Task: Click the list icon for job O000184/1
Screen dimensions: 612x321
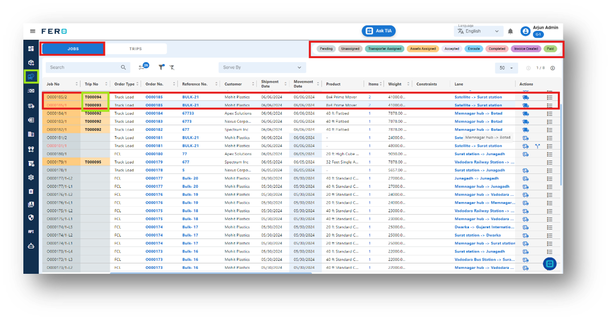Action: pos(549,113)
